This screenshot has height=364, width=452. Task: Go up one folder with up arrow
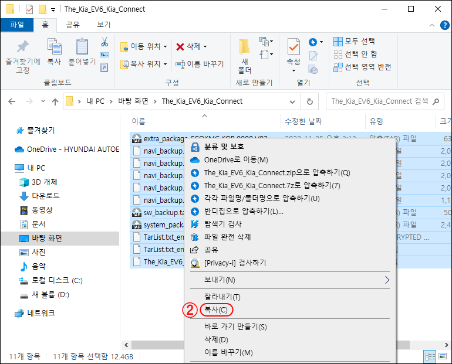[x=55, y=101]
